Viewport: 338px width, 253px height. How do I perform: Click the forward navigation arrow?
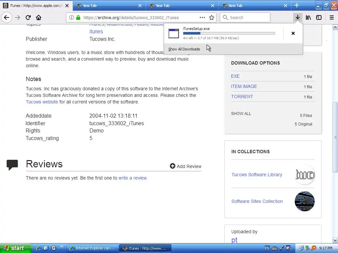[x=17, y=17]
